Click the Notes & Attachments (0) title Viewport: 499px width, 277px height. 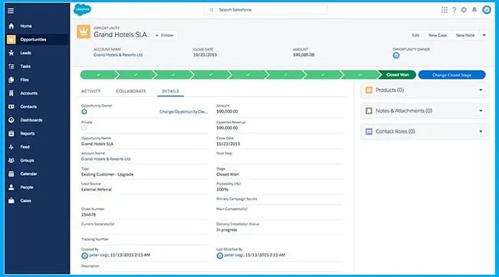[404, 111]
